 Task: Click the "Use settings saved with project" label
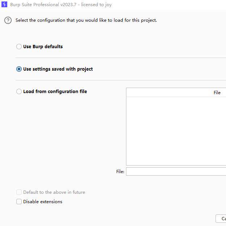[x=58, y=69]
